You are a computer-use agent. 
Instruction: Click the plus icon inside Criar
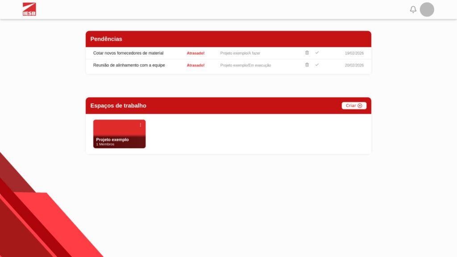(x=360, y=106)
